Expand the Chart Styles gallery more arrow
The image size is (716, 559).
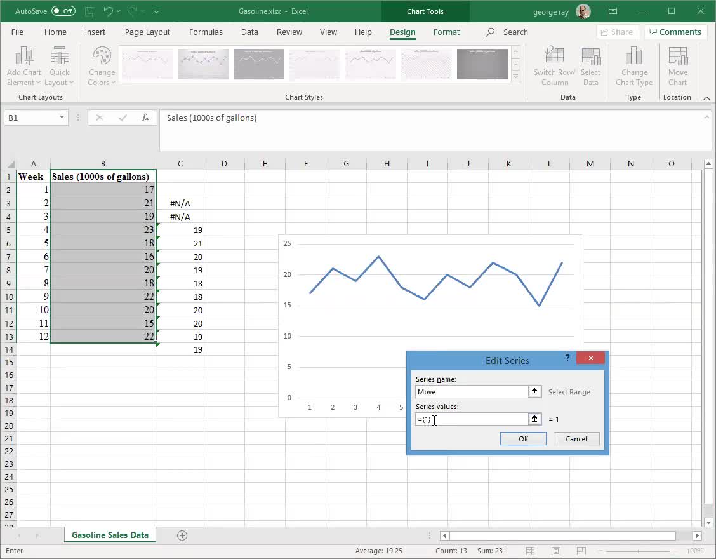click(x=515, y=77)
